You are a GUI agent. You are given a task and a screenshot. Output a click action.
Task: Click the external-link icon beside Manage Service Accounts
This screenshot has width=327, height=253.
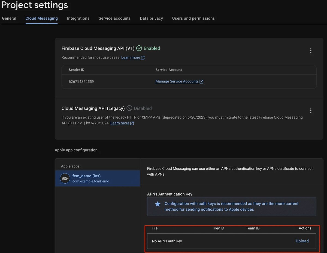[x=201, y=81]
